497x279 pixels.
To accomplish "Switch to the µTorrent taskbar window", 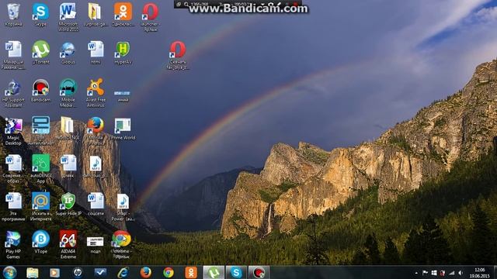I will tap(214, 272).
